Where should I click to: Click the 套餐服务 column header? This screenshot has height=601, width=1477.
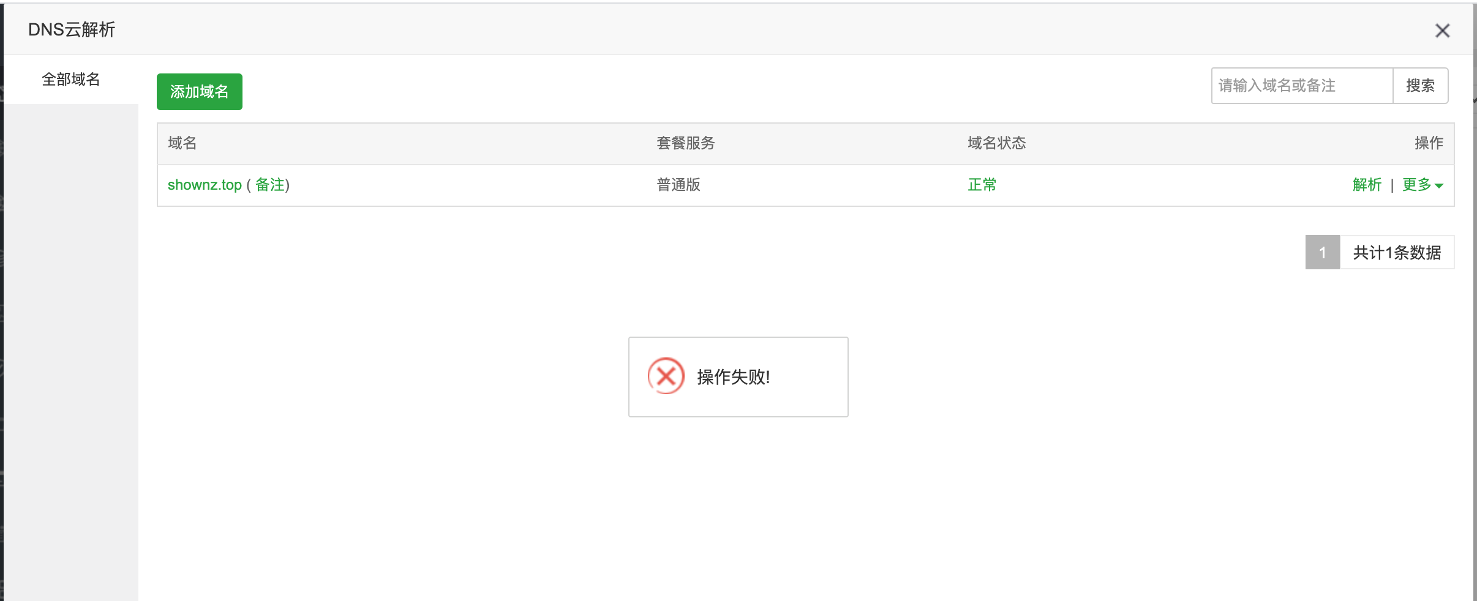(x=686, y=143)
